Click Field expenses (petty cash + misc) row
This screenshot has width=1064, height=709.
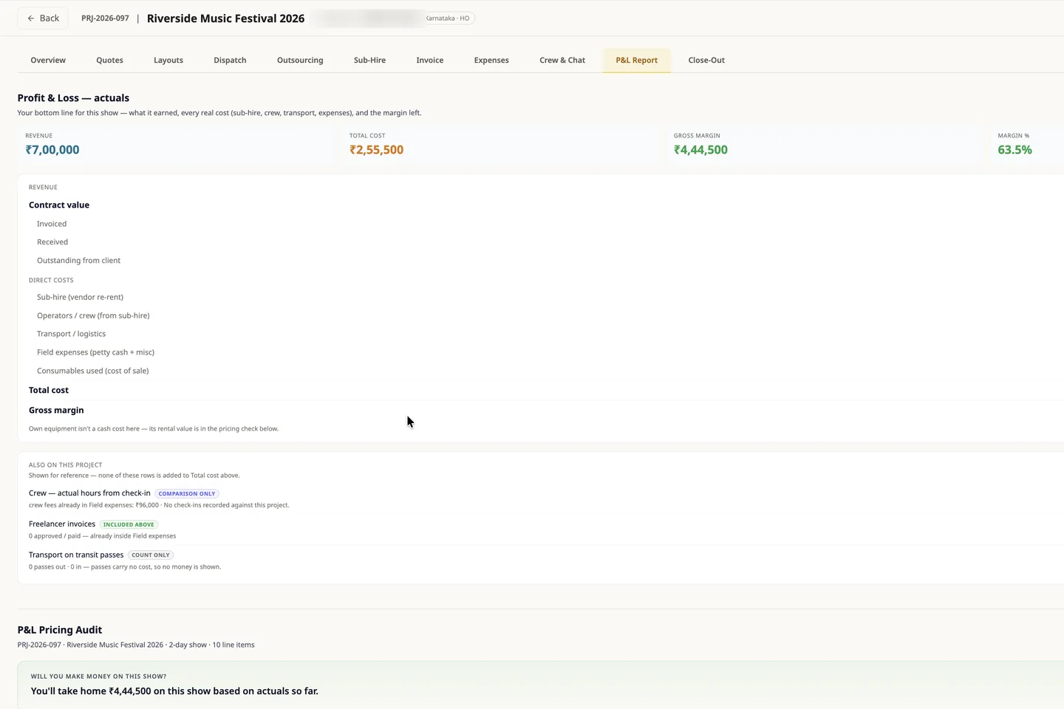(x=546, y=352)
